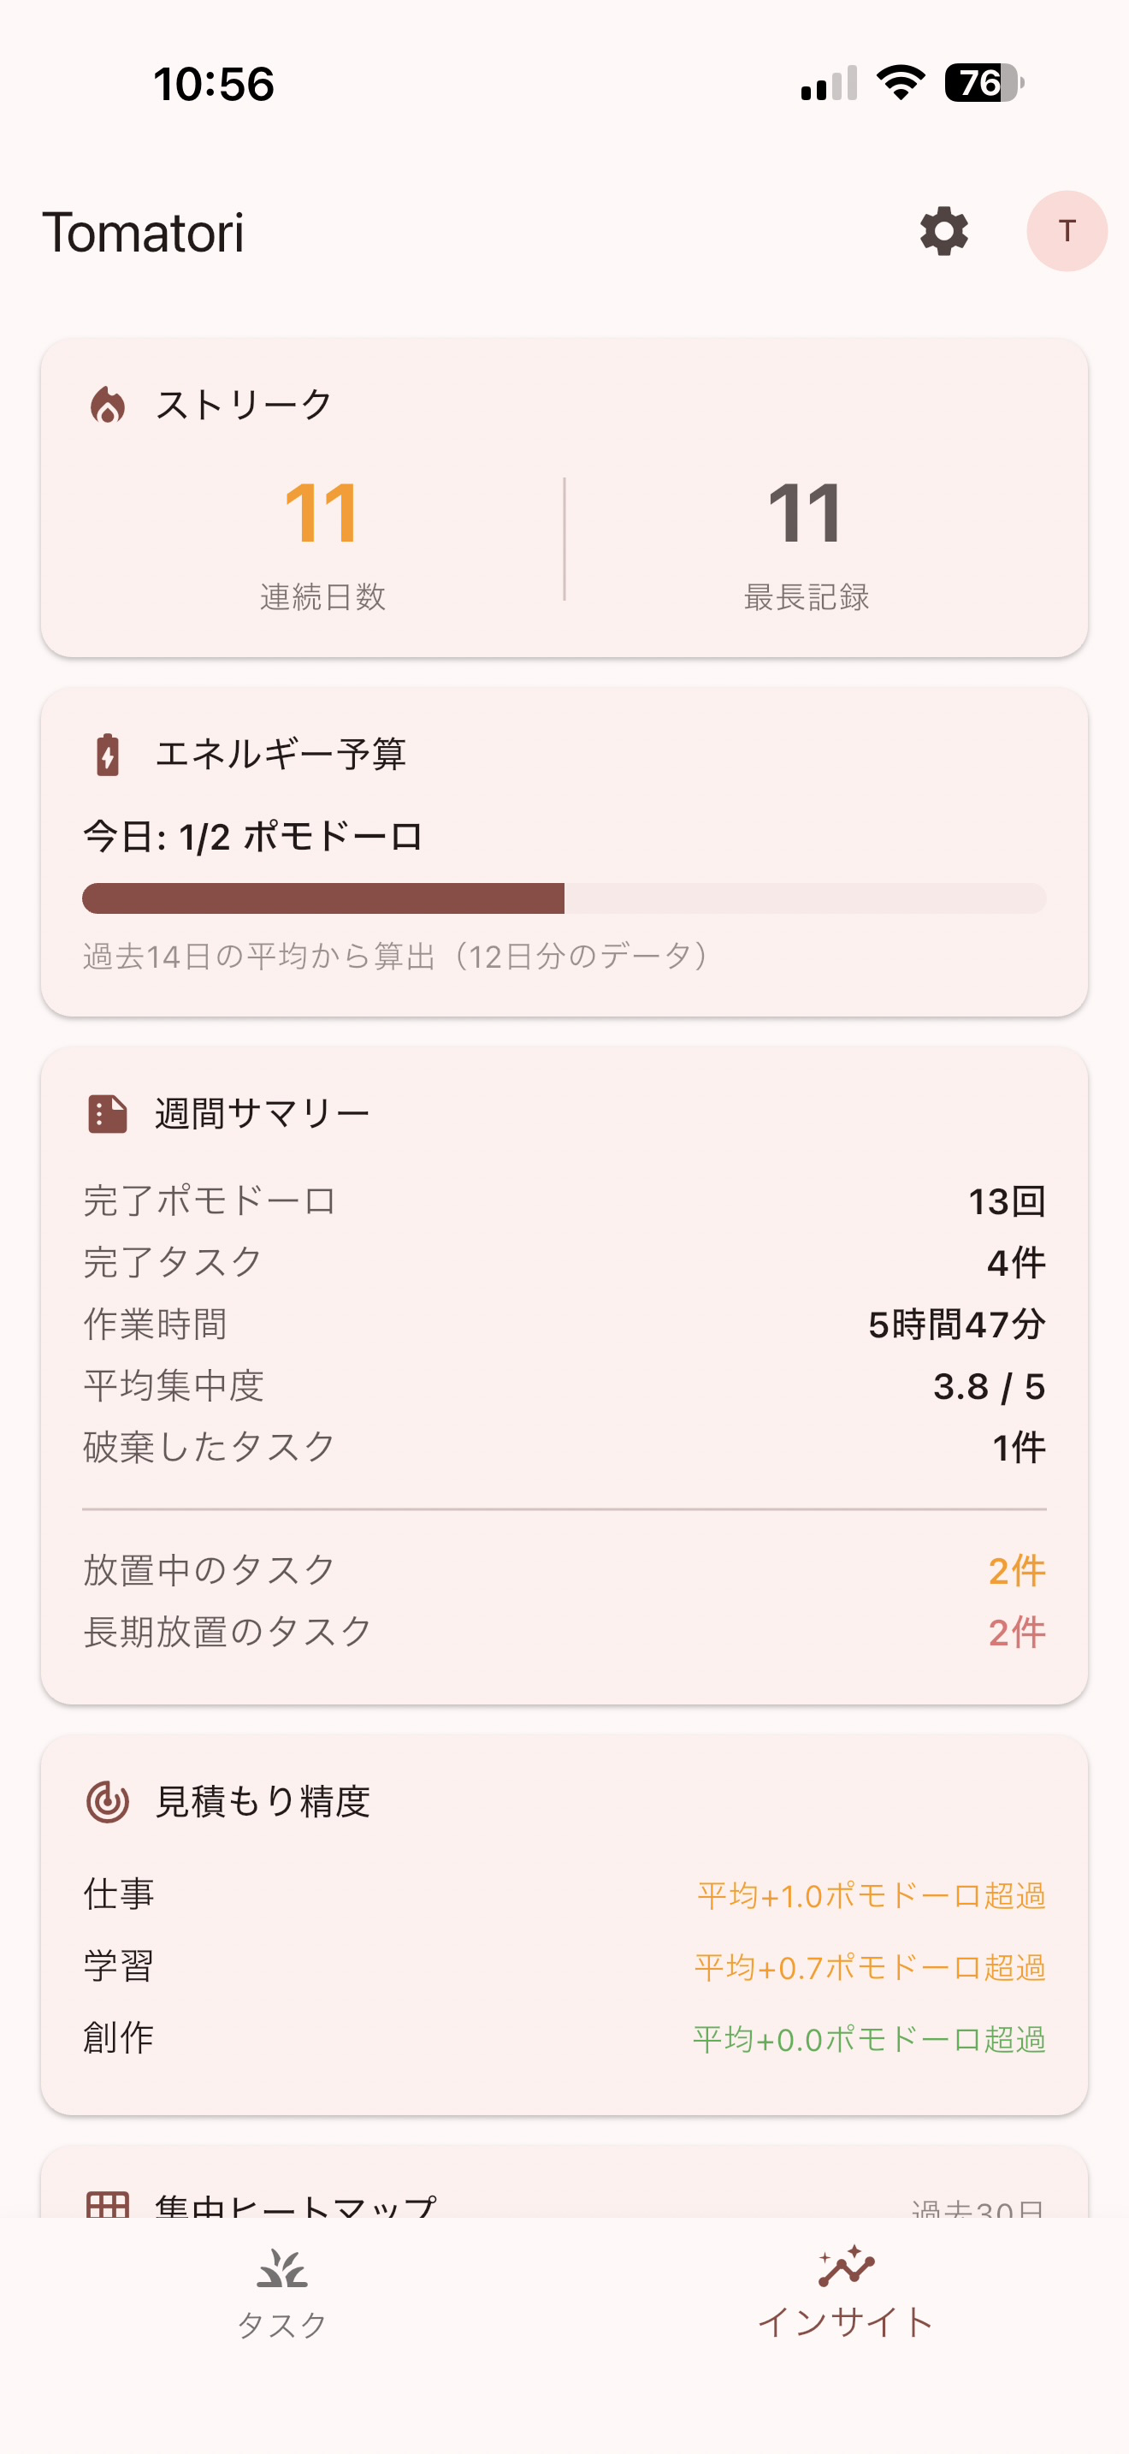Screen dimensions: 1129x2454
Task: Open the 放置中のタスク row
Action: (564, 1570)
